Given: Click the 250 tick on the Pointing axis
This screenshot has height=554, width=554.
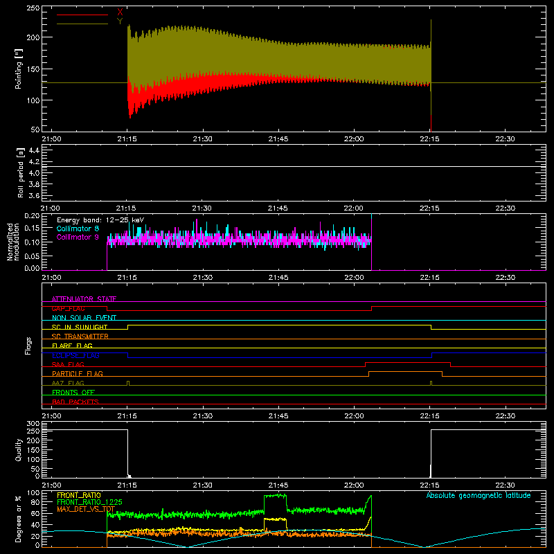Looking at the screenshot, I should pyautogui.click(x=33, y=8).
